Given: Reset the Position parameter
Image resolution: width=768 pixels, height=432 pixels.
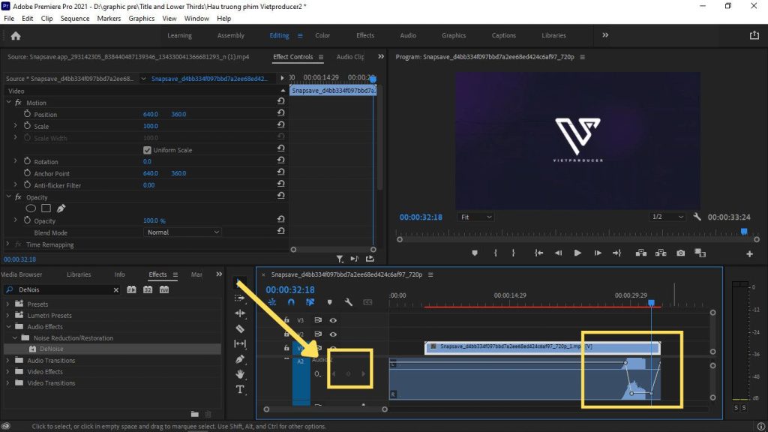Looking at the screenshot, I should [280, 114].
